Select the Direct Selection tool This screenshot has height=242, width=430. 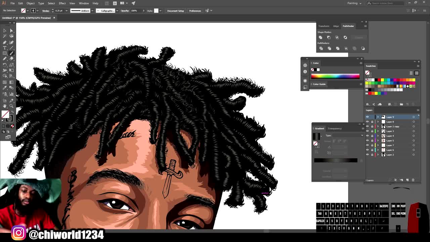11,30
